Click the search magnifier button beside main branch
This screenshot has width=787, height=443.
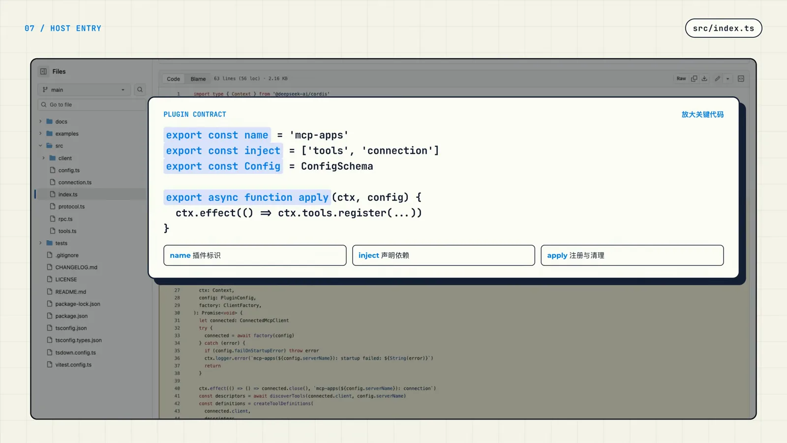pos(140,90)
